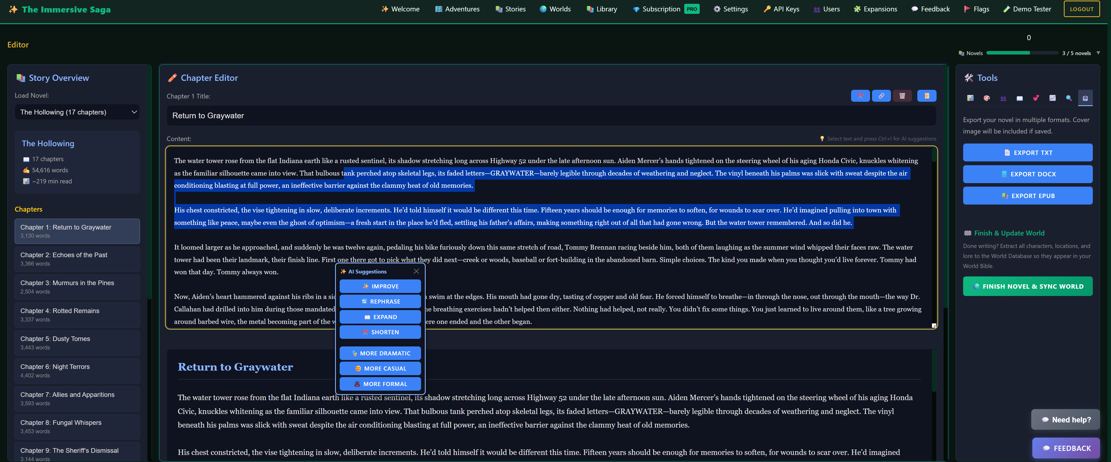The image size is (1111, 462).
Task: Close the AI Suggestions popup
Action: pyautogui.click(x=416, y=271)
